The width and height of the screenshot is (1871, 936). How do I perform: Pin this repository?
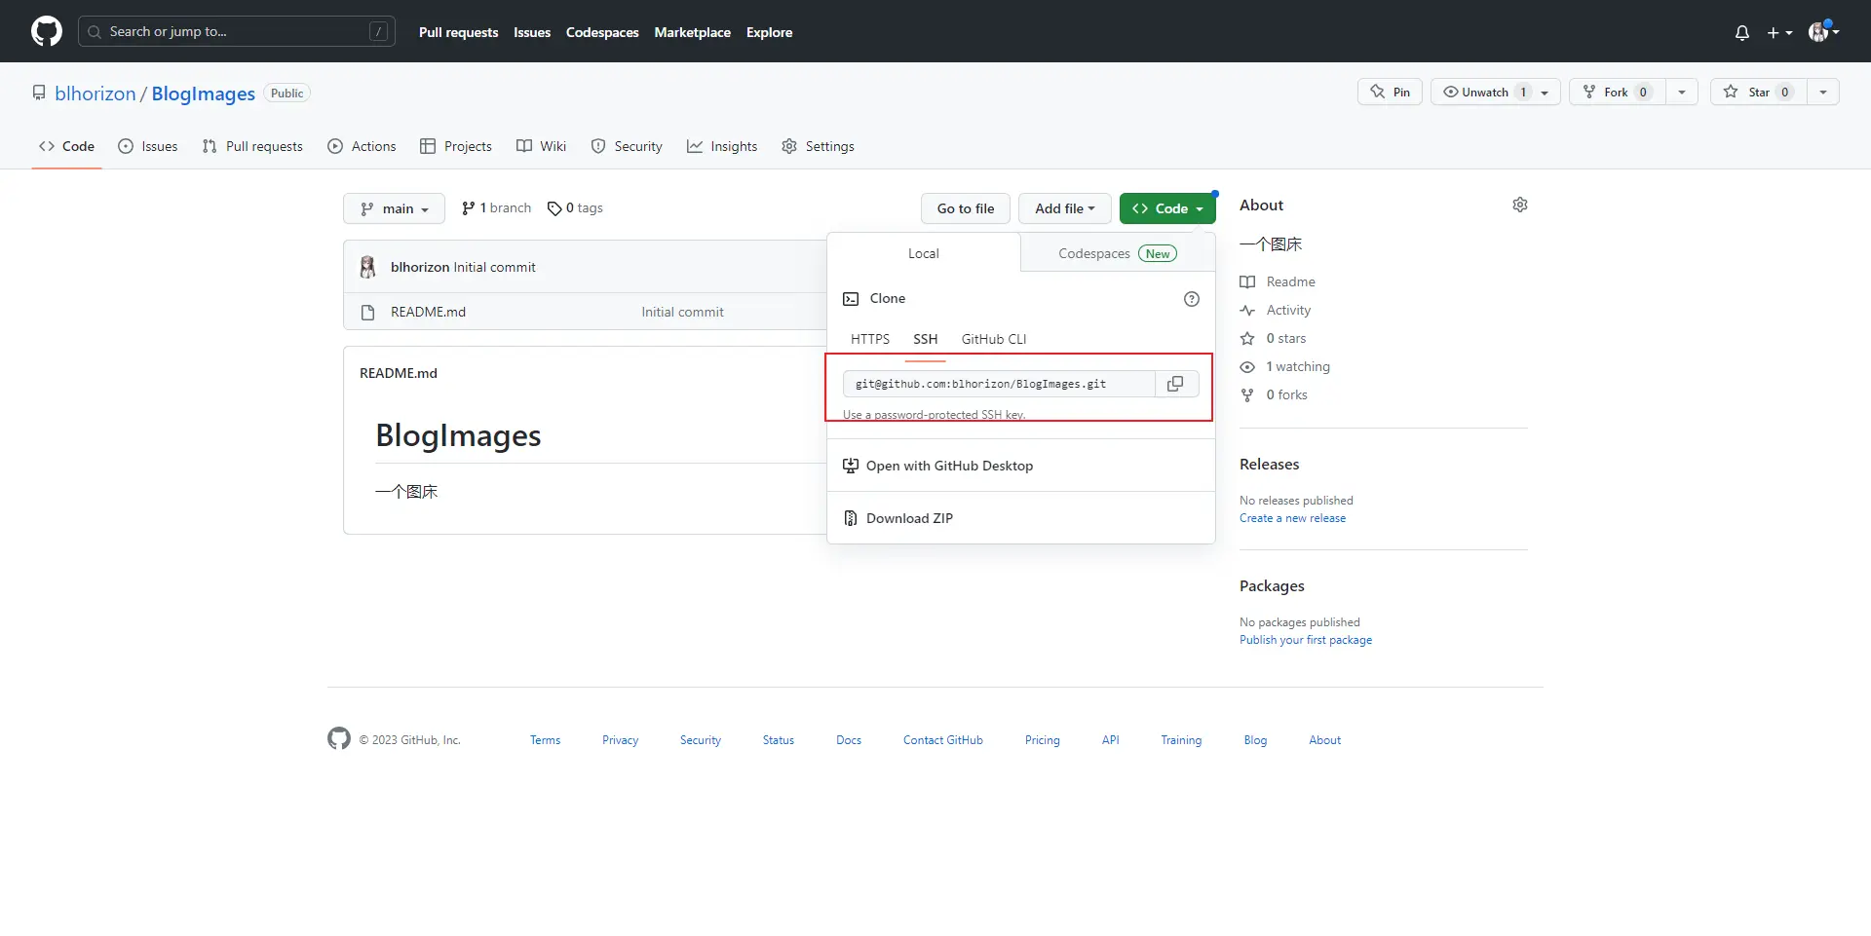(x=1390, y=92)
